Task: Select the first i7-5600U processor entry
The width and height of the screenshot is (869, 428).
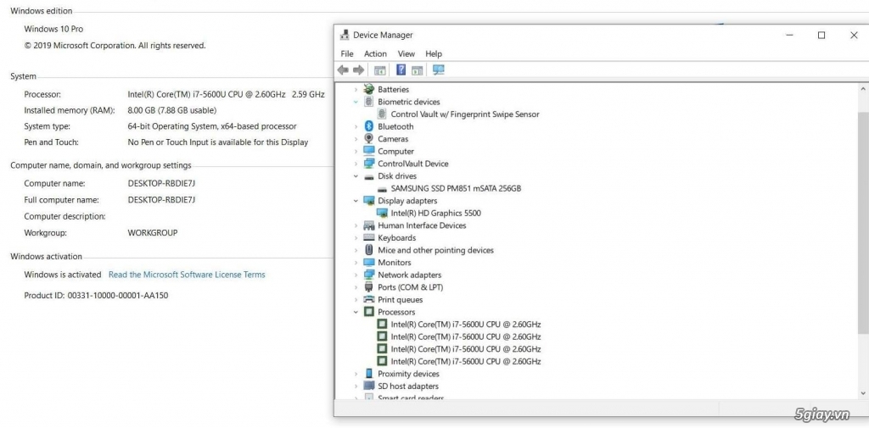Action: coord(466,324)
